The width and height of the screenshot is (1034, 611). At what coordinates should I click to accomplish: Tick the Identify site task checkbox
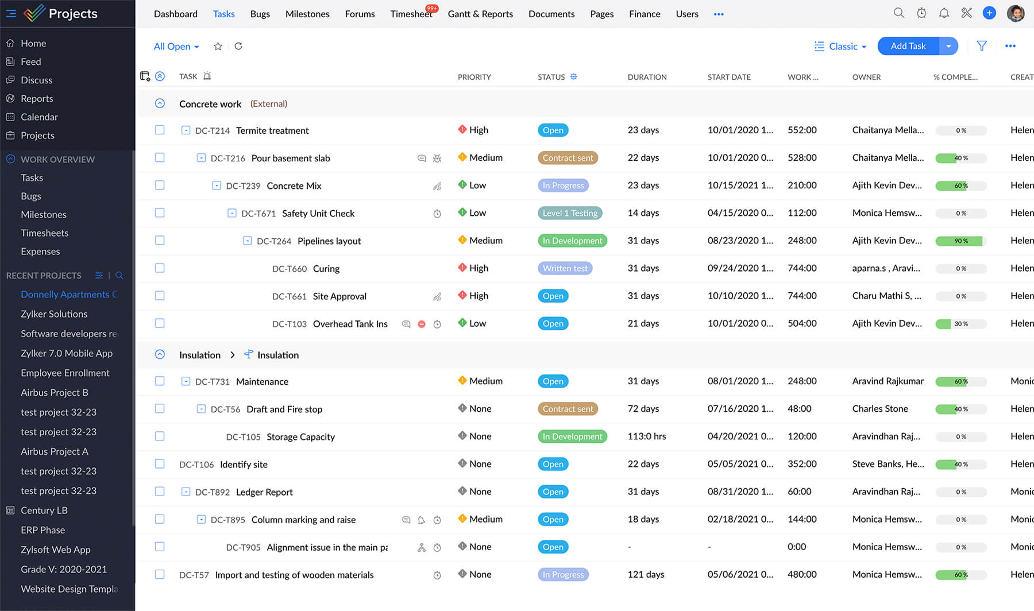160,464
